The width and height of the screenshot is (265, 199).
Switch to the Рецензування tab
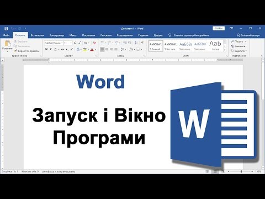(x=125, y=35)
